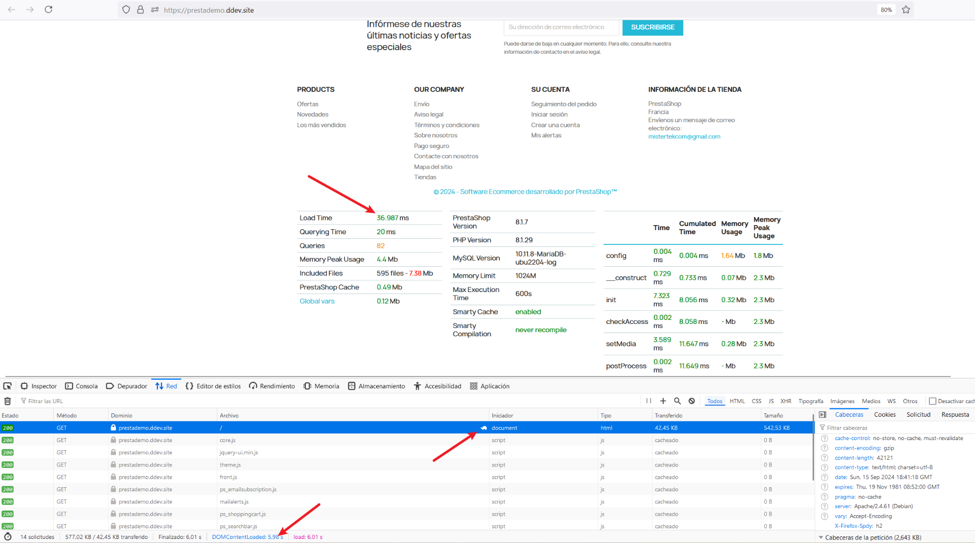Image resolution: width=975 pixels, height=543 pixels.
Task: Click the turtle slow-response icon on document row
Action: [x=484, y=428]
